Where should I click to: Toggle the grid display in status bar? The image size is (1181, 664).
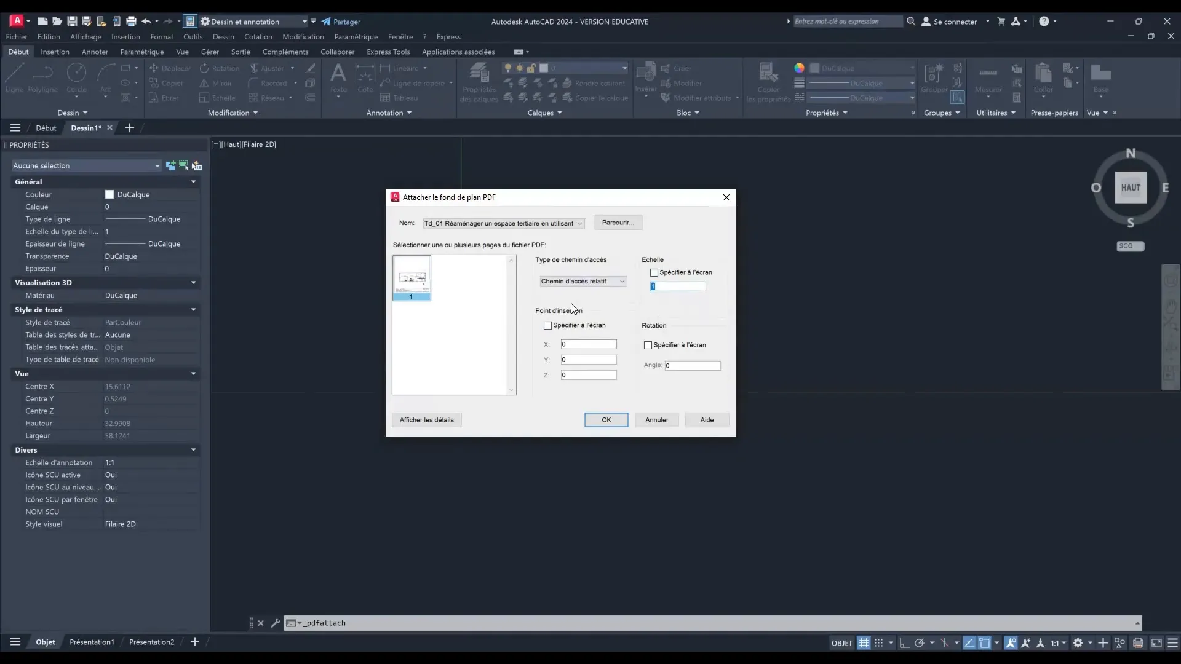(864, 642)
